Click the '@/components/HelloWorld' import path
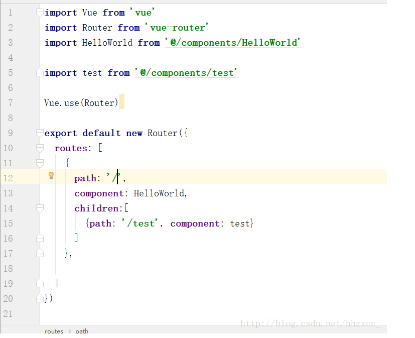The height and width of the screenshot is (338, 415). tap(233, 43)
